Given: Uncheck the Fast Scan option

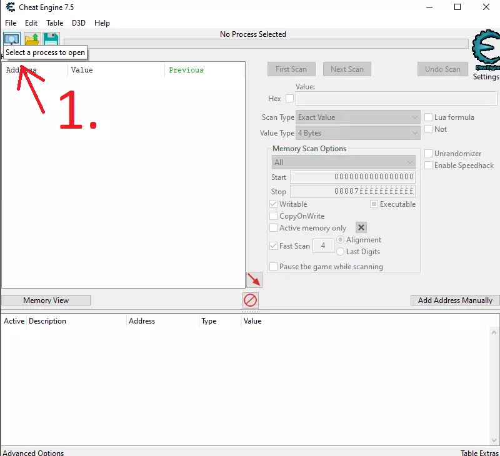Looking at the screenshot, I should 273,246.
